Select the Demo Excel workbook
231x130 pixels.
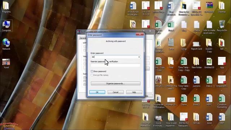184,100
